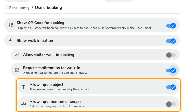
Task: Click the Show walk in button label
Action: click(x=35, y=40)
